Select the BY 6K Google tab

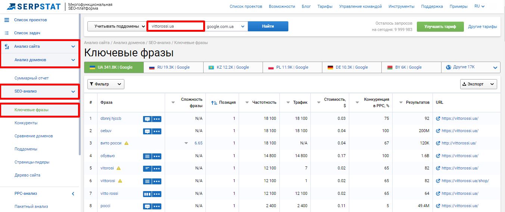pyautogui.click(x=411, y=67)
